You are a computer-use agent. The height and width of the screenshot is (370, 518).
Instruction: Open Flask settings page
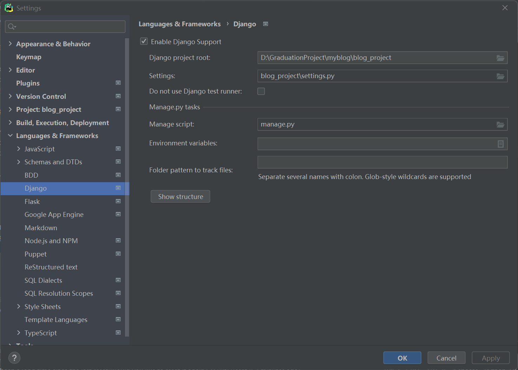pyautogui.click(x=32, y=201)
